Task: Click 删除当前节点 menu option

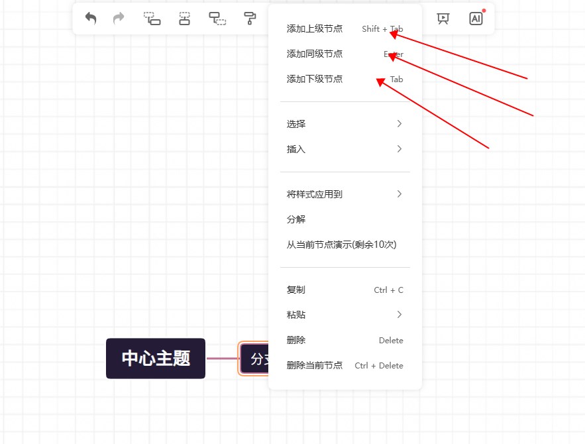Action: pyautogui.click(x=315, y=365)
